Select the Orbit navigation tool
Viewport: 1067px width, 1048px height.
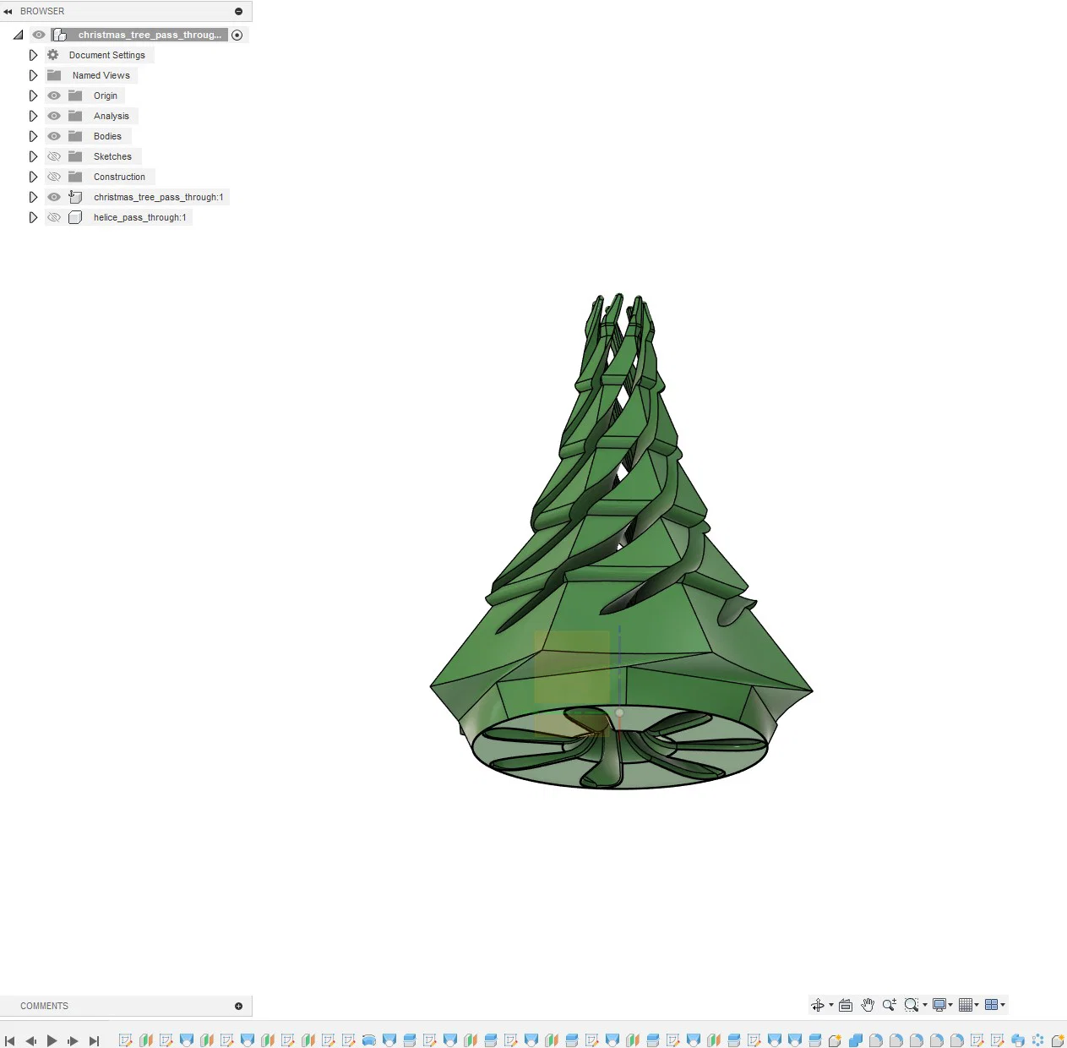(817, 1005)
